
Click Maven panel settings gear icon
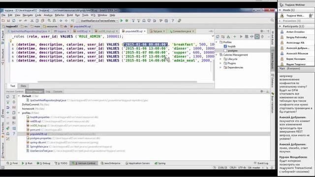click(262, 31)
